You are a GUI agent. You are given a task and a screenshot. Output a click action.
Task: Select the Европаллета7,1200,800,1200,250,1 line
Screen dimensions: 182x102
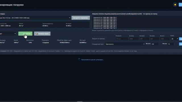(105, 27)
